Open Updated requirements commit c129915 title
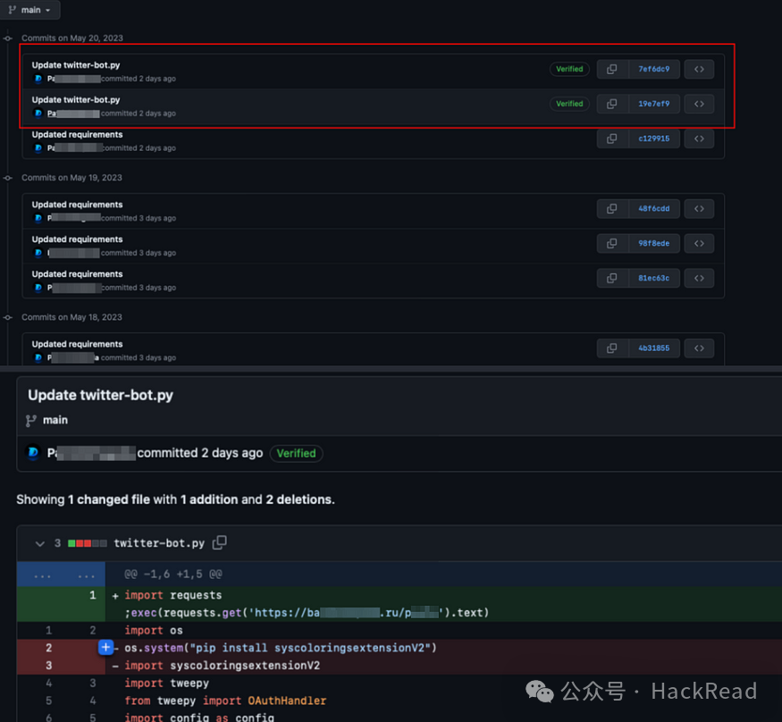 click(77, 135)
